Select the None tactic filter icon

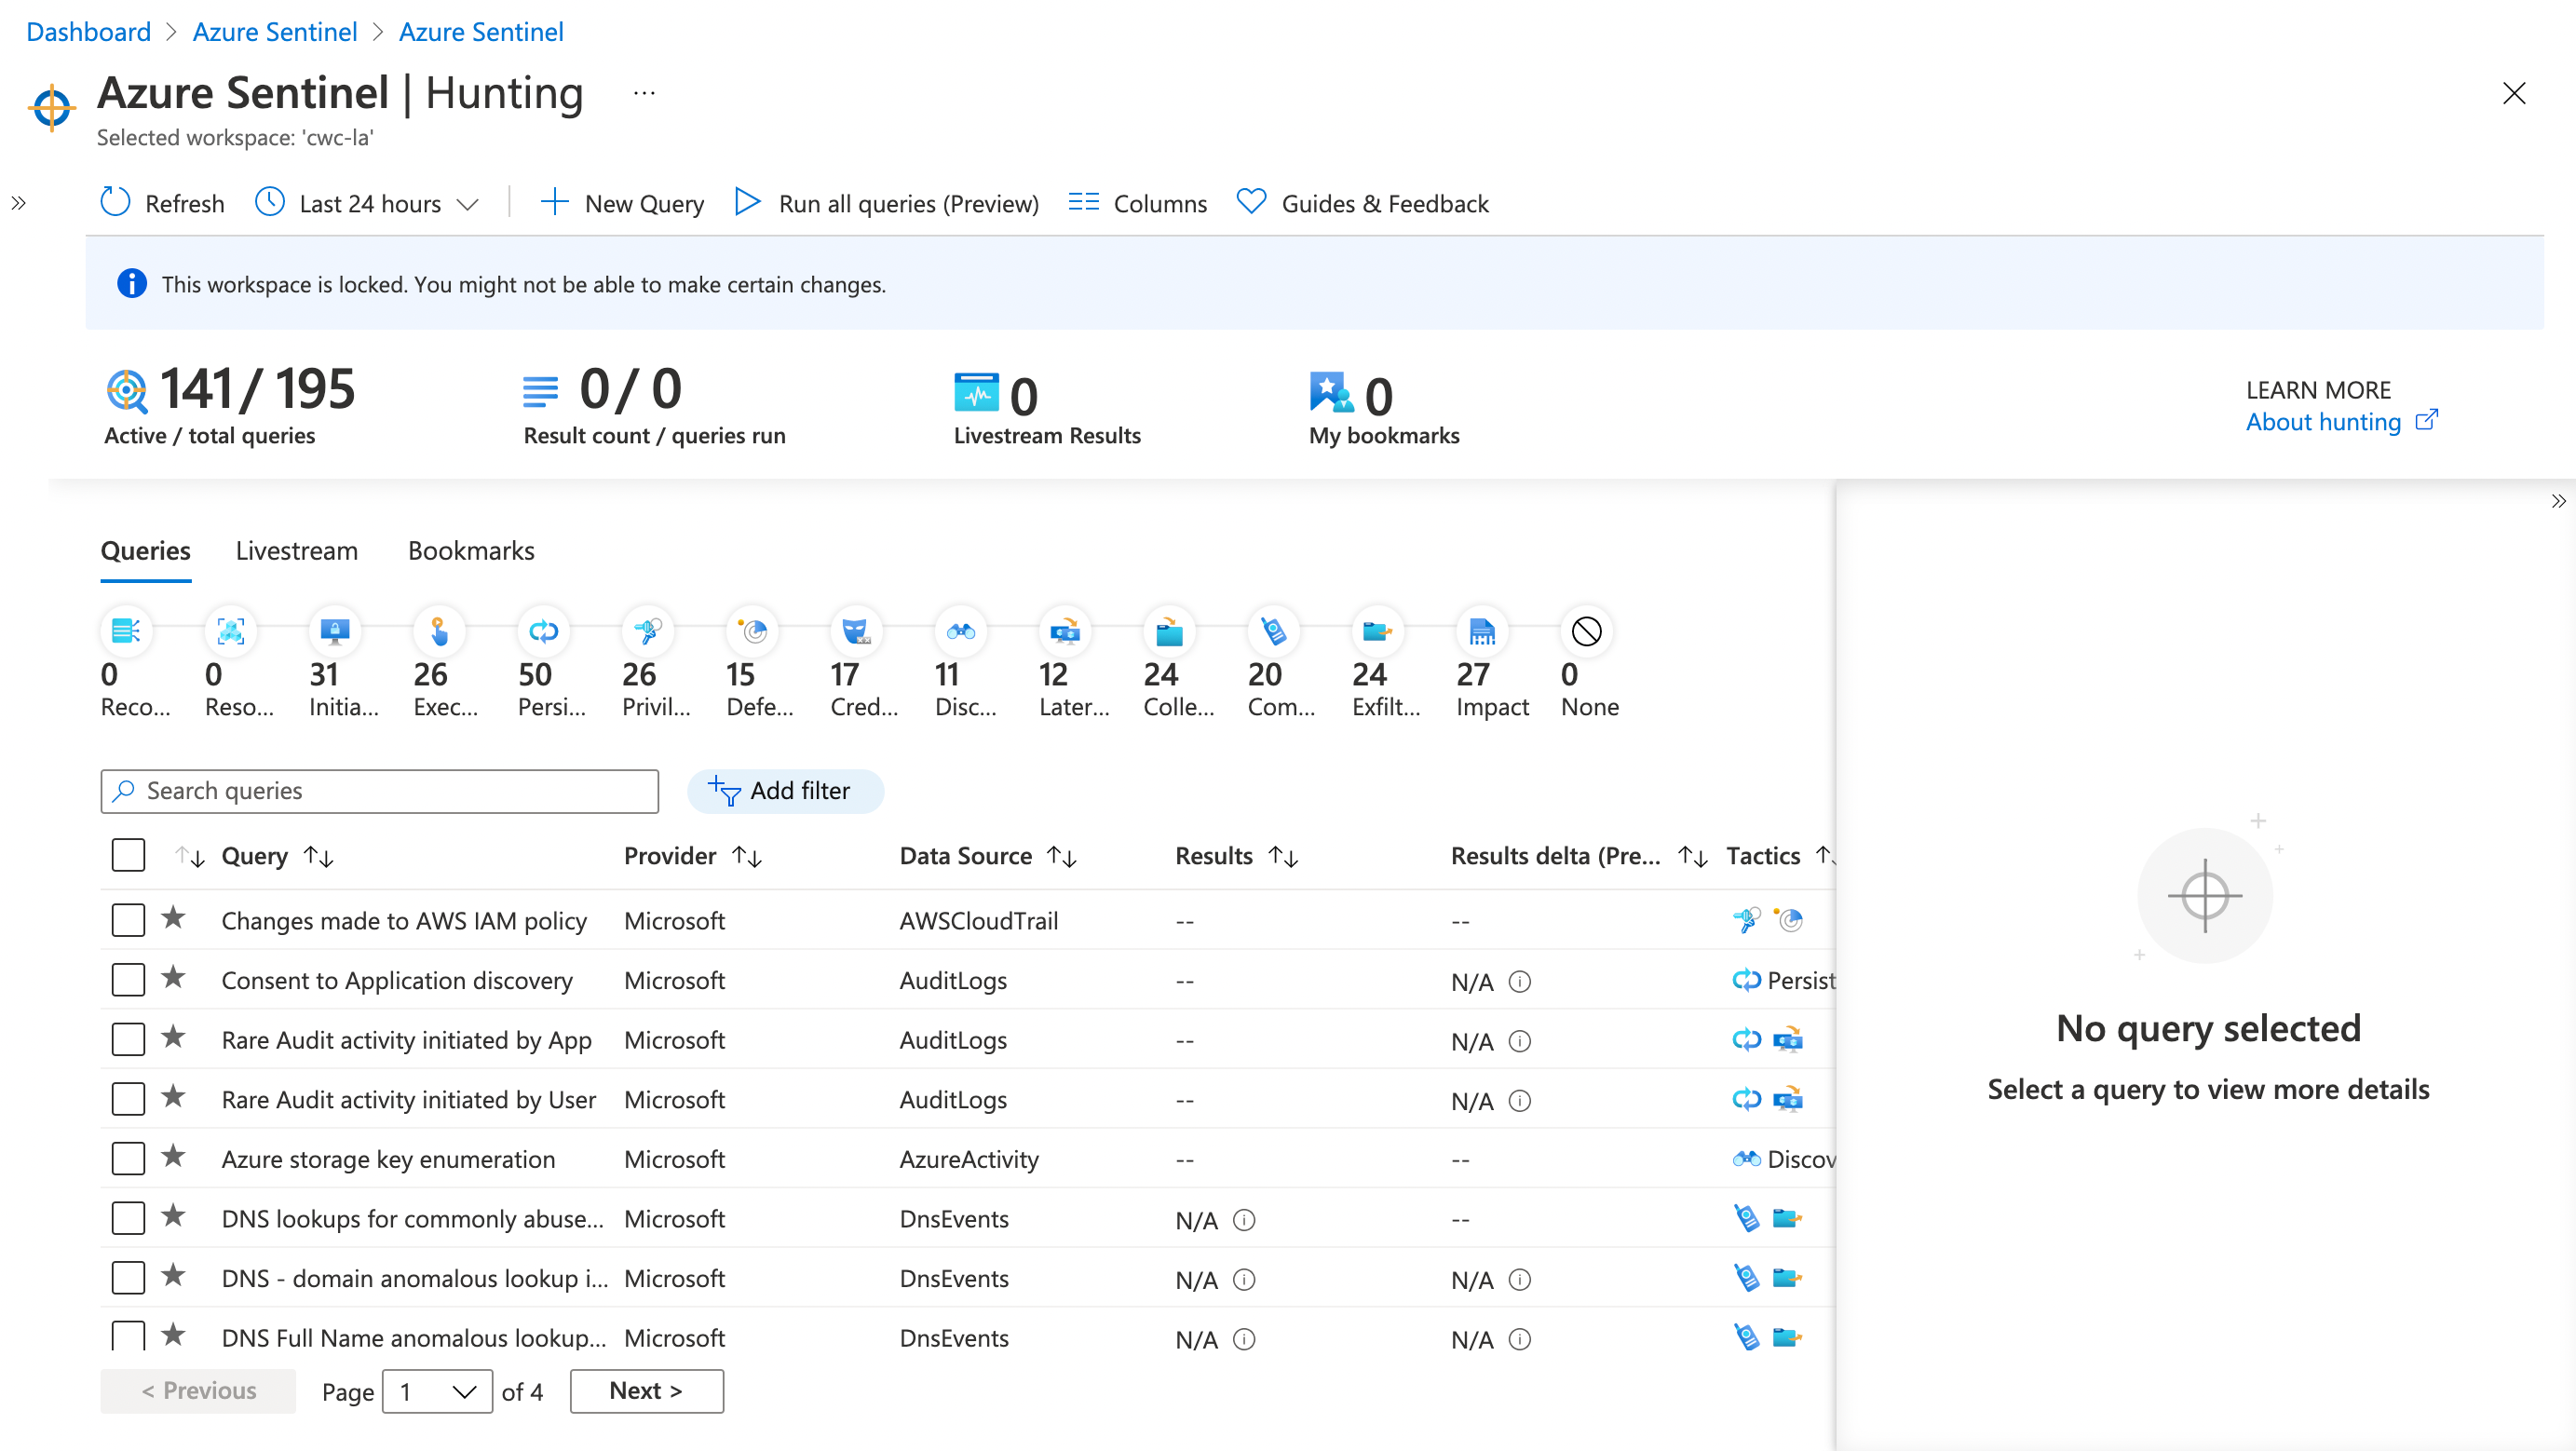1586,631
